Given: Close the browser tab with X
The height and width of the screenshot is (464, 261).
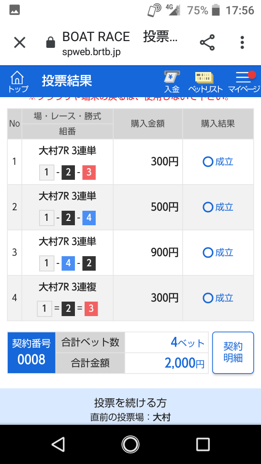Looking at the screenshot, I should tap(20, 43).
